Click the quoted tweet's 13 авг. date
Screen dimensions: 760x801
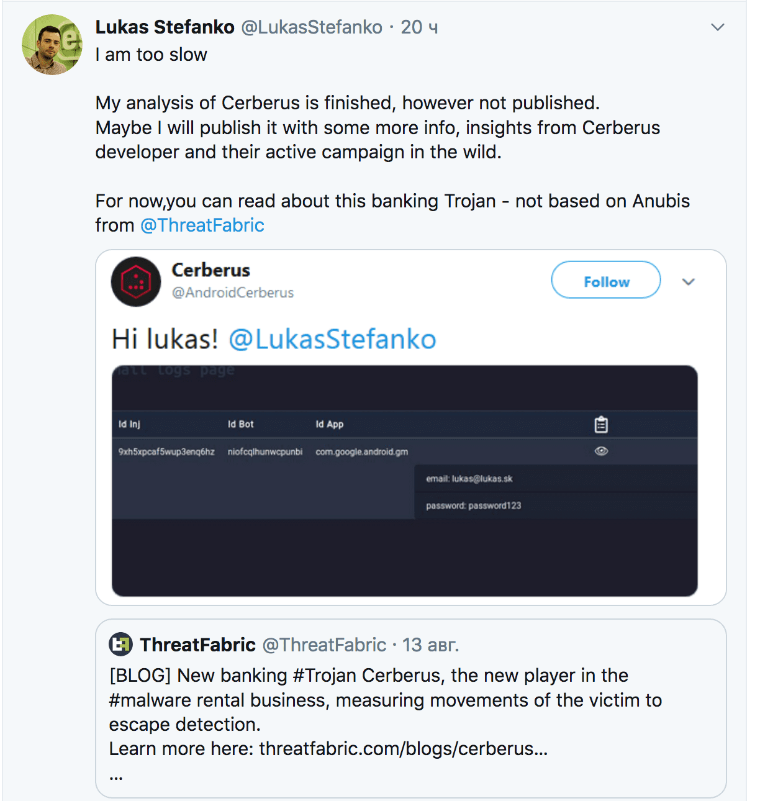point(431,645)
